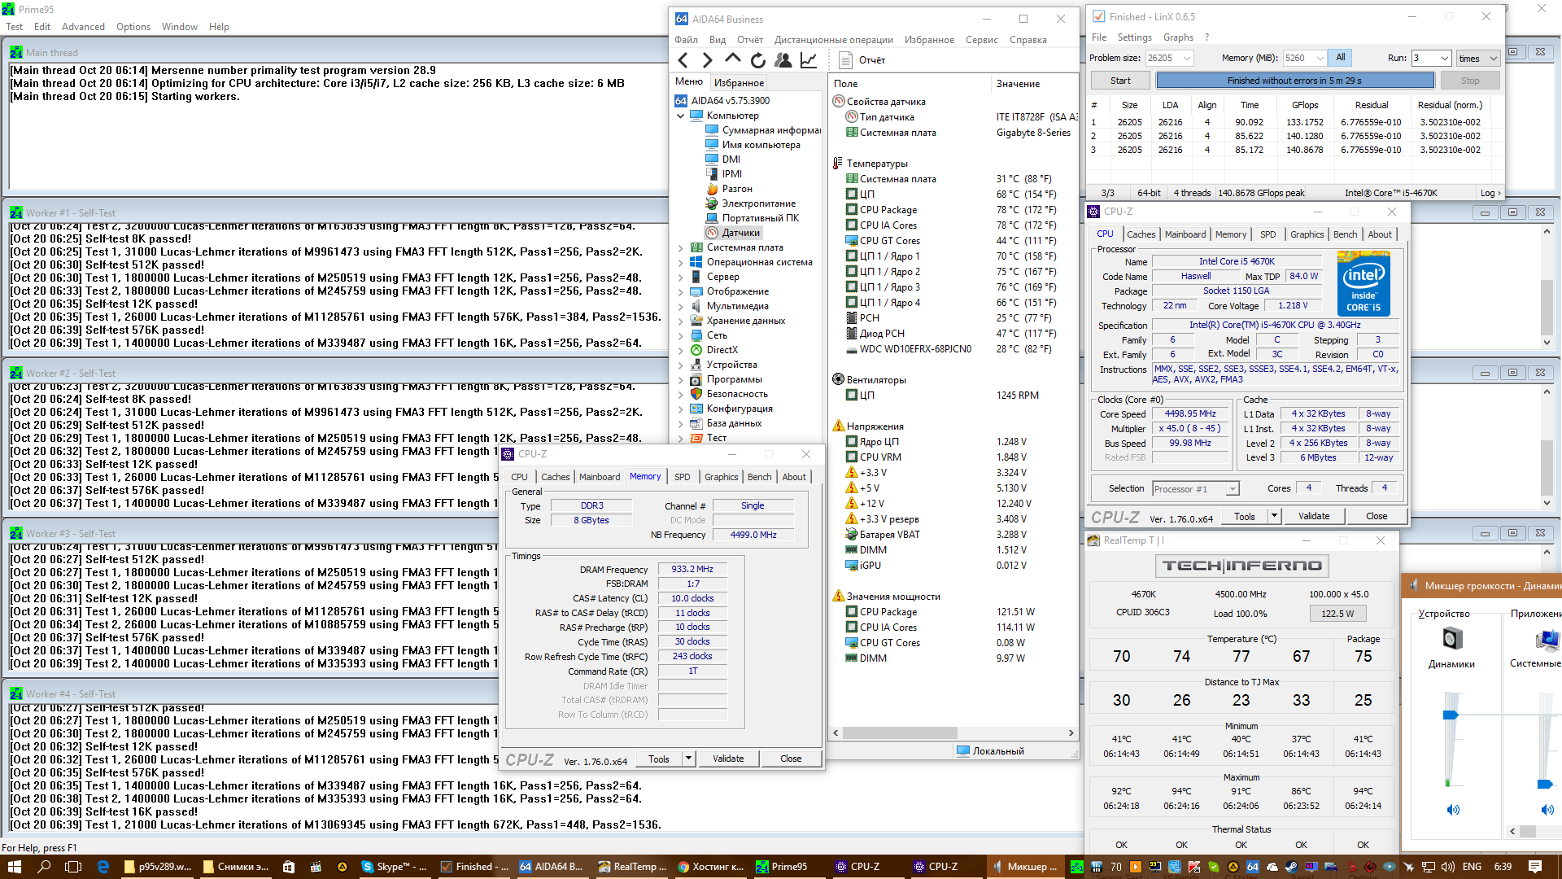Click the Динамики volume slider handle
Viewport: 1562px width, 879px height.
[x=1451, y=715]
